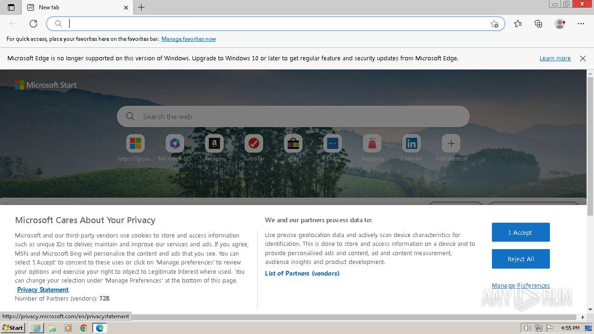Open the Collections icon

click(x=538, y=24)
